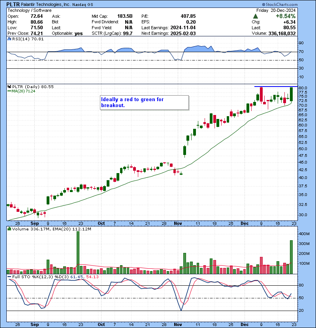This screenshot has height=328, width=316.
Task: Click the 90 level on the RSI axis
Action: (301, 43)
